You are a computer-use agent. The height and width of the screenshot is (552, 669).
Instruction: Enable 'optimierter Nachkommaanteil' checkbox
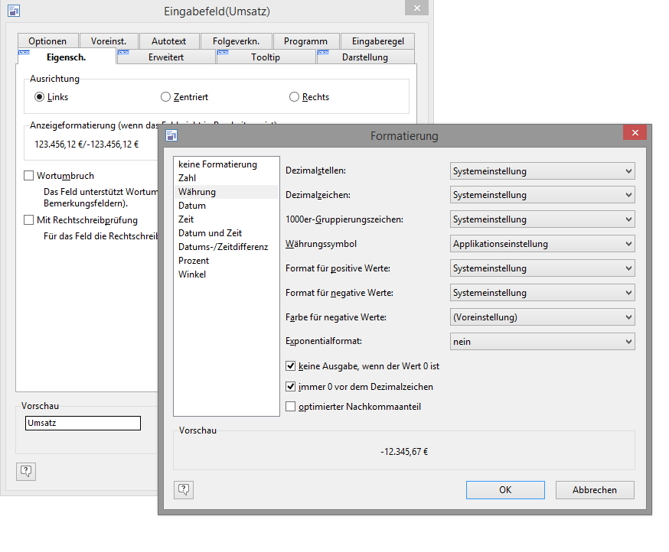[291, 407]
